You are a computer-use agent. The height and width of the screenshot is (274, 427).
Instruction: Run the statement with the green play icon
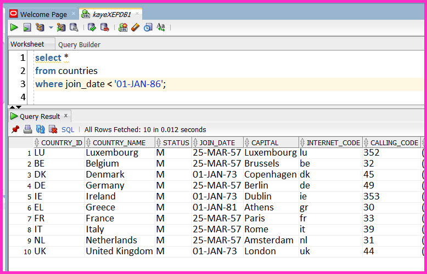14,27
